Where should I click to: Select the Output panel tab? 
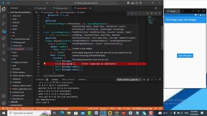pyautogui.click(x=55, y=80)
